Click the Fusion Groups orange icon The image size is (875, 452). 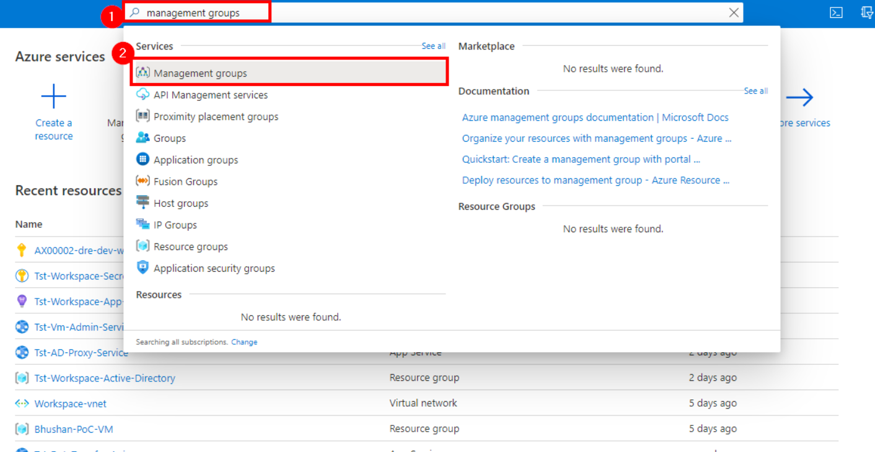(143, 181)
